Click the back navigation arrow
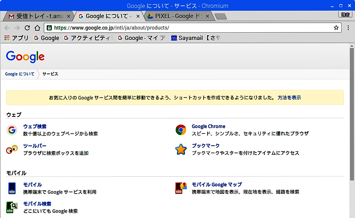Viewport: 355px width, 218px height. click(7, 28)
